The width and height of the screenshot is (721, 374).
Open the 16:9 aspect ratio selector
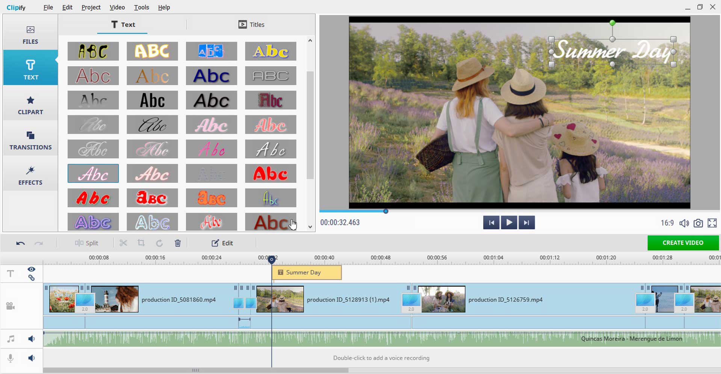coord(667,223)
